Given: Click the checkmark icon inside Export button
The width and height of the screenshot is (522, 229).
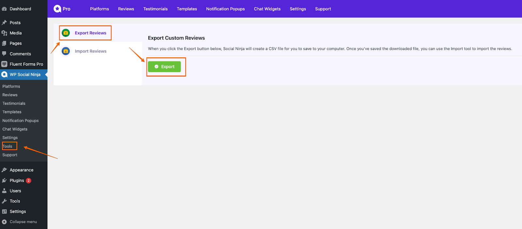Looking at the screenshot, I should (157, 66).
